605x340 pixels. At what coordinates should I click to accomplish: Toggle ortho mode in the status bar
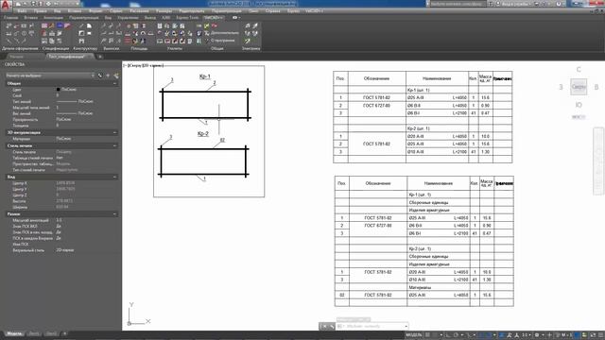coord(448,335)
